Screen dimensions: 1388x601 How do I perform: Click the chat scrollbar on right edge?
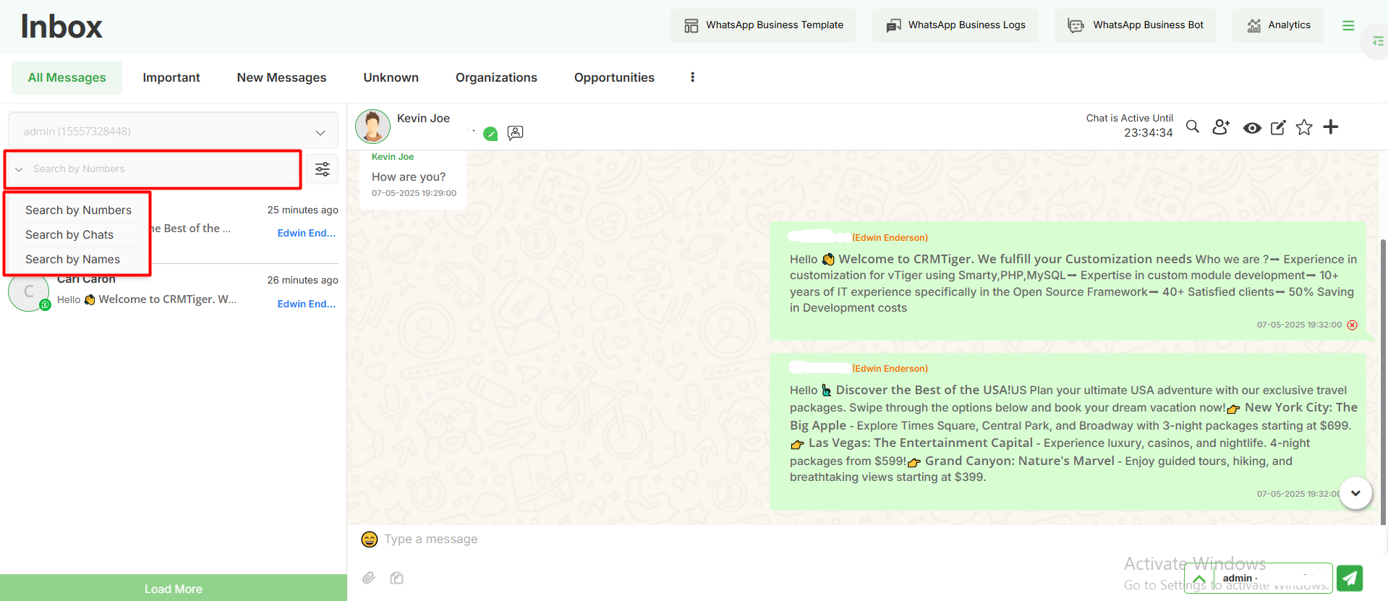coord(1383,382)
